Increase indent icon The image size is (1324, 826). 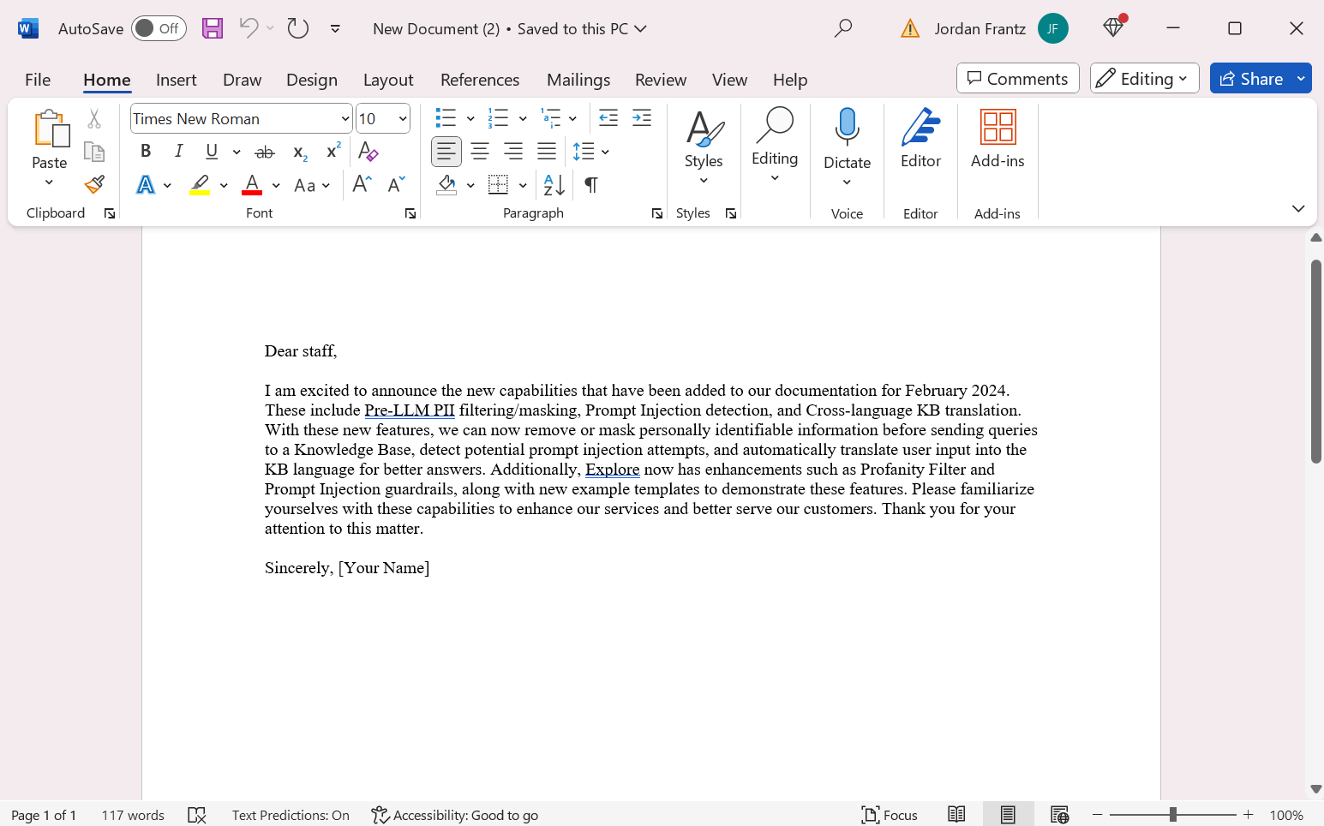(x=642, y=118)
